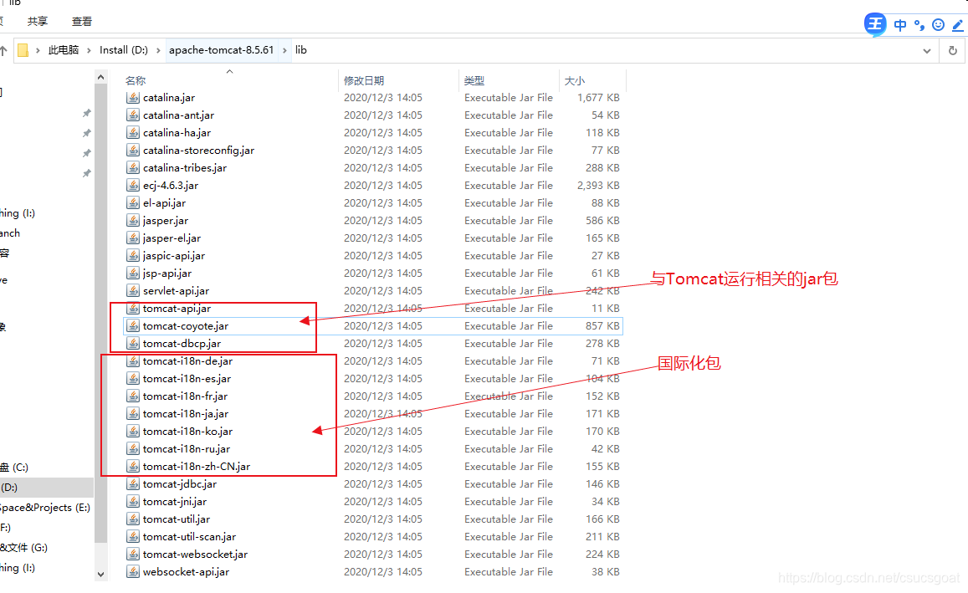Go up one folder level with up arrow

pos(3,50)
